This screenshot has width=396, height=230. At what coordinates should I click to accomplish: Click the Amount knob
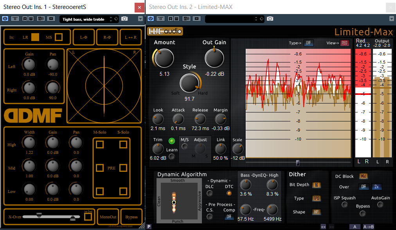164,58
